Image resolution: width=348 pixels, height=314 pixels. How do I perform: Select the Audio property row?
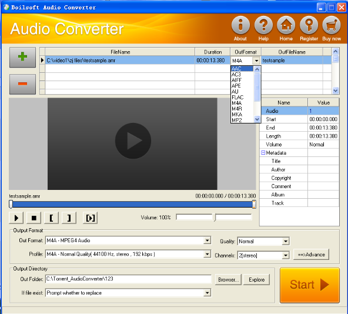click(300, 111)
